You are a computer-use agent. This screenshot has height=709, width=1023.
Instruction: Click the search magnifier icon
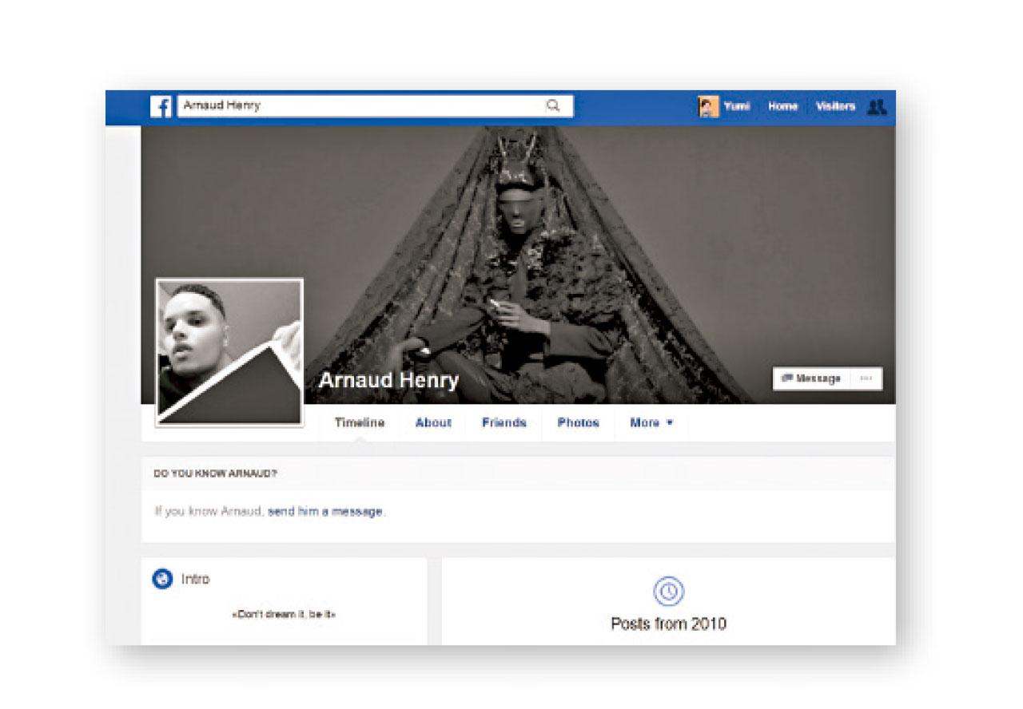point(552,105)
